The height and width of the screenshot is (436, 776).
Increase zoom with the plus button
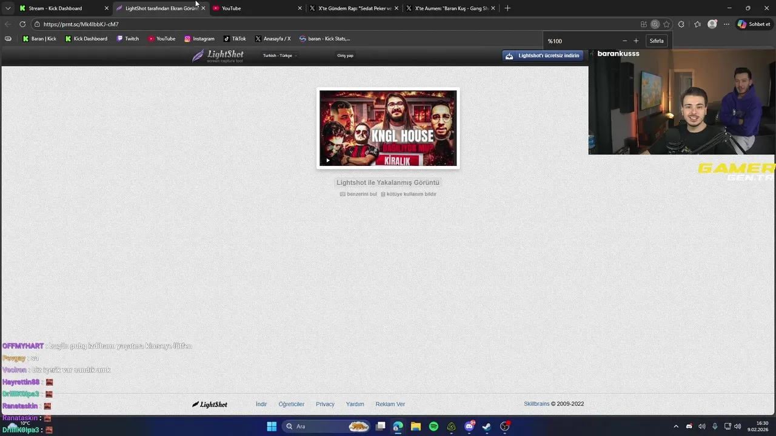pyautogui.click(x=636, y=41)
